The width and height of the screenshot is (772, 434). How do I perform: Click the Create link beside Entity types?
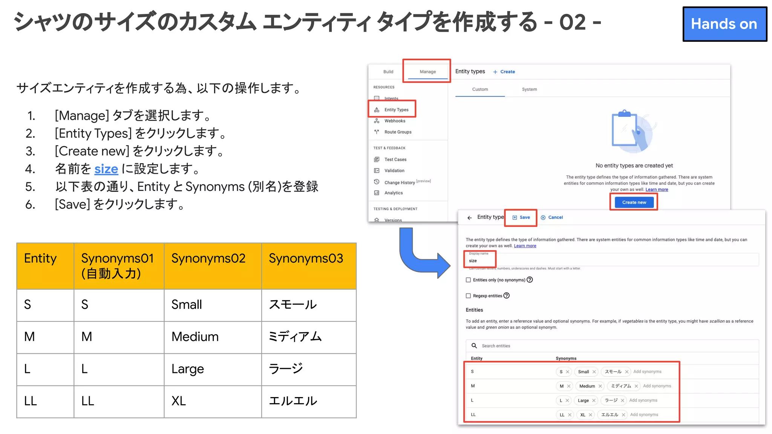click(x=504, y=72)
